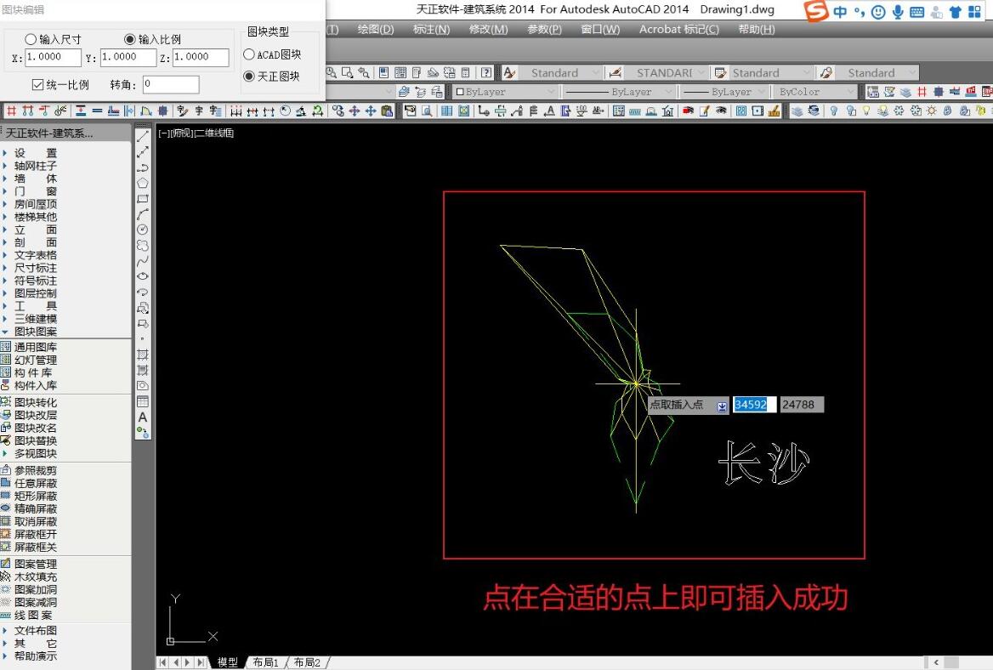
Task: Select the Polygon drawing tool
Action: tap(143, 183)
